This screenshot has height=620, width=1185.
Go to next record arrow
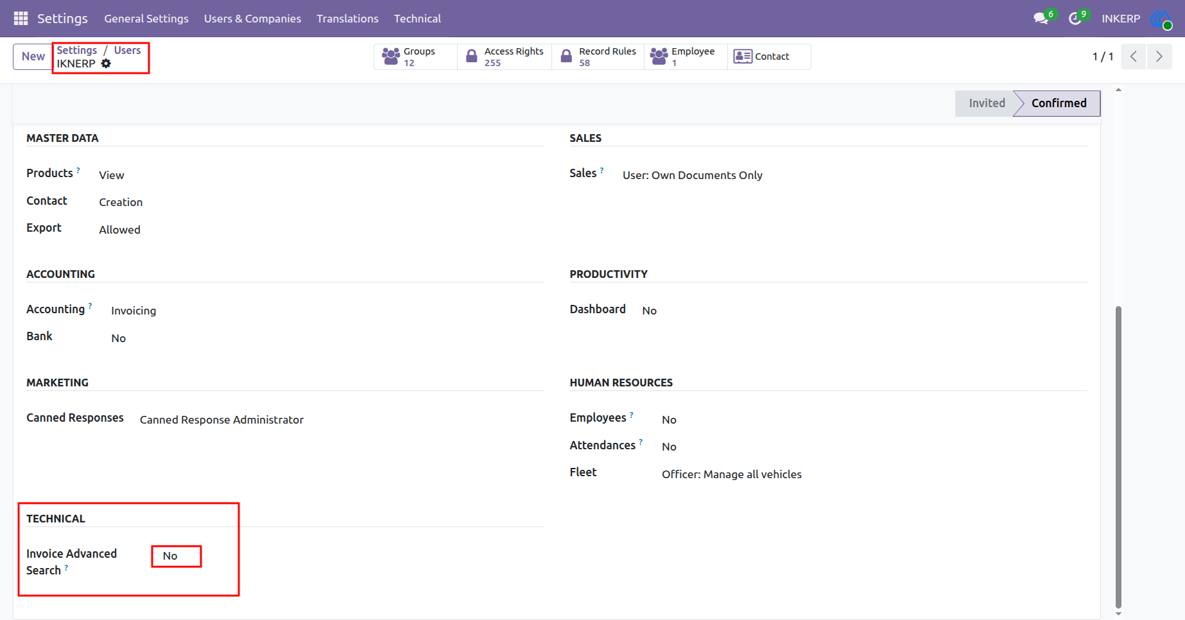coord(1159,56)
